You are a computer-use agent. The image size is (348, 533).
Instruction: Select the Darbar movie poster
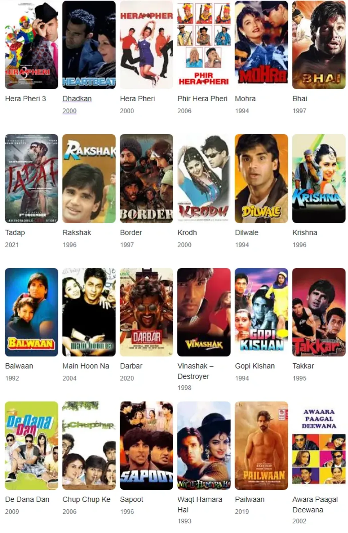coord(146,312)
